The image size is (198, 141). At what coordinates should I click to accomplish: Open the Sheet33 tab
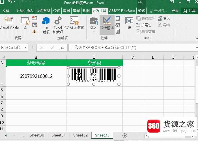[x=102, y=135]
